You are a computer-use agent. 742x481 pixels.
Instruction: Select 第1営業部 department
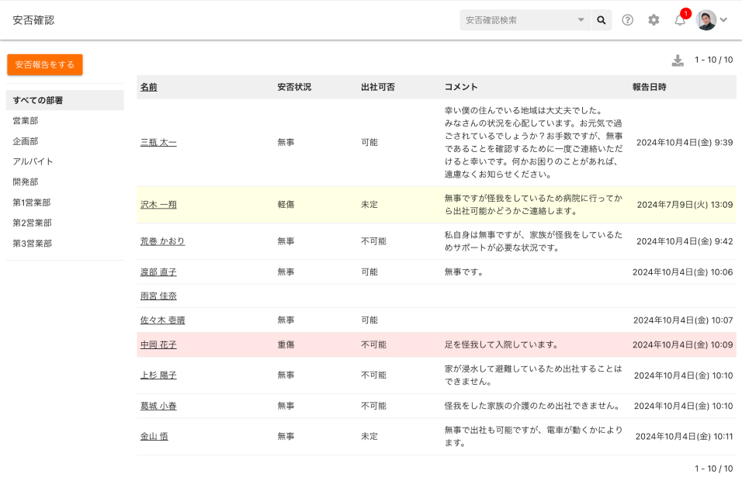(32, 202)
